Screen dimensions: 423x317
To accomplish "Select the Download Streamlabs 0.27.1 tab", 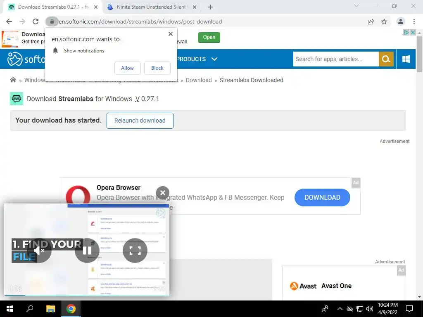I will pos(53,7).
